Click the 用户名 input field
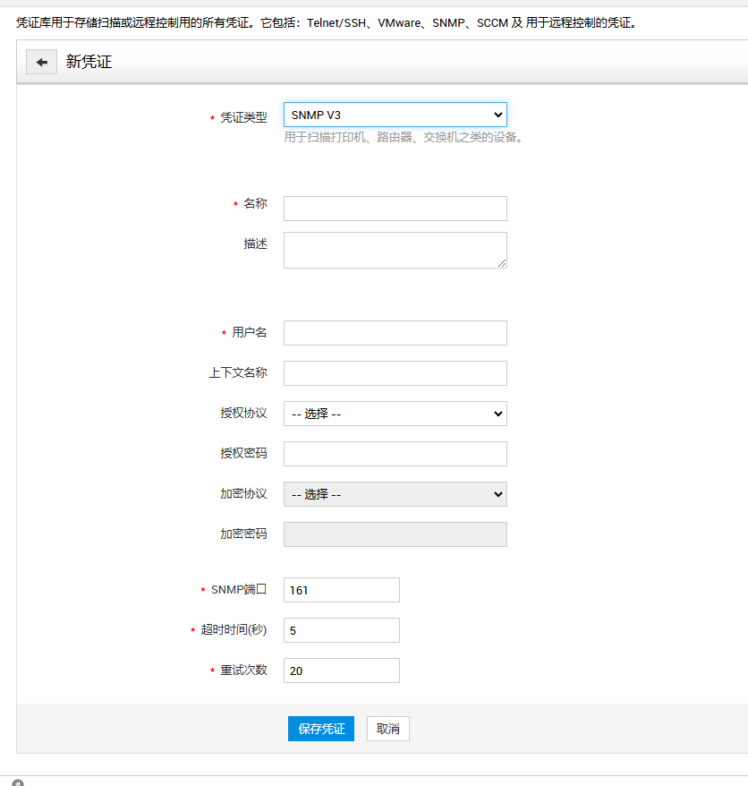 tap(395, 333)
